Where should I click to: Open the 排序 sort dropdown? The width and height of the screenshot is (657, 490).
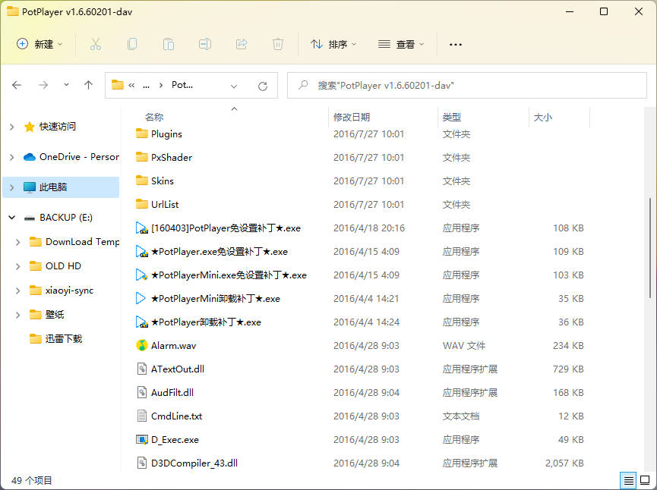333,44
